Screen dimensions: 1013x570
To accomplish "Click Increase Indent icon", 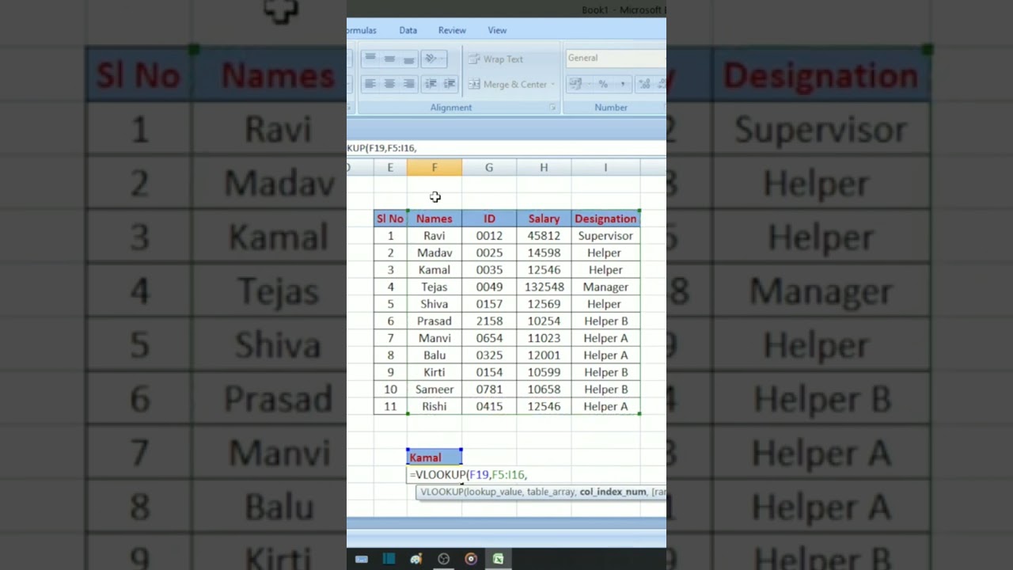I will (x=450, y=84).
